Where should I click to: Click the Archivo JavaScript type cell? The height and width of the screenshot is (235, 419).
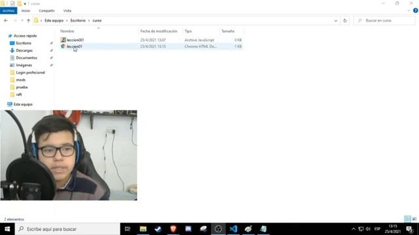pos(199,40)
